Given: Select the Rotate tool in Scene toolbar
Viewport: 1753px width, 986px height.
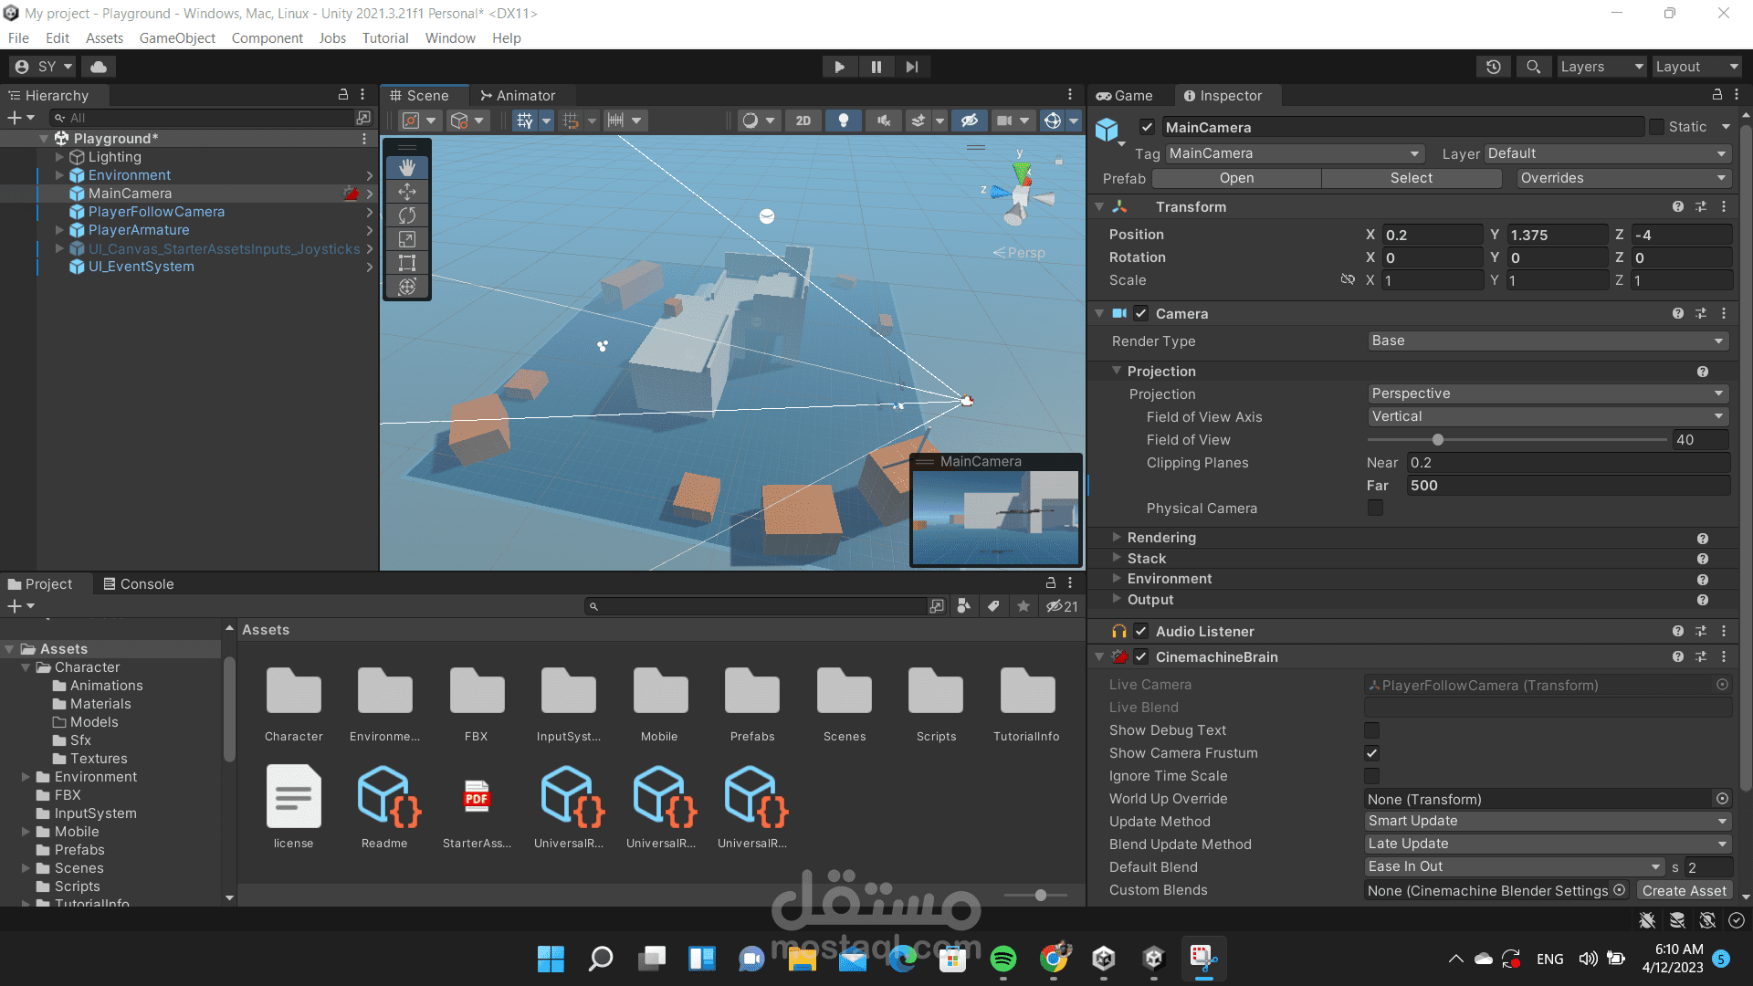Looking at the screenshot, I should pos(407,215).
